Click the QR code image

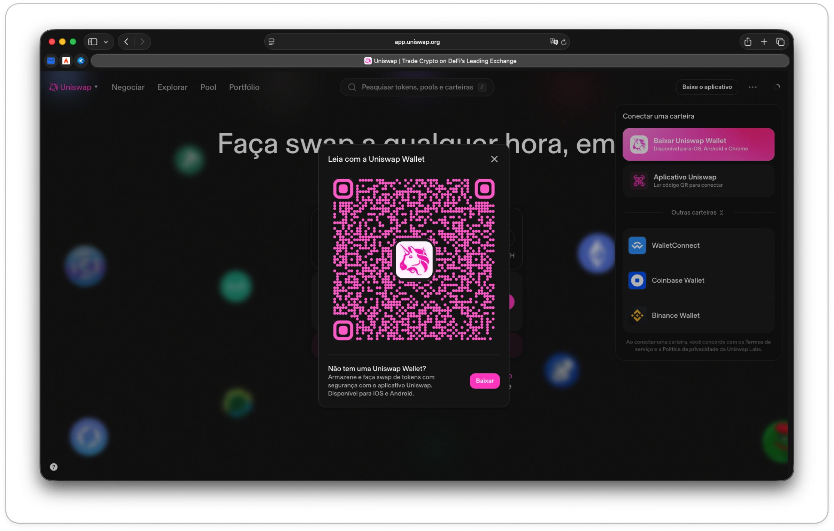pos(414,260)
